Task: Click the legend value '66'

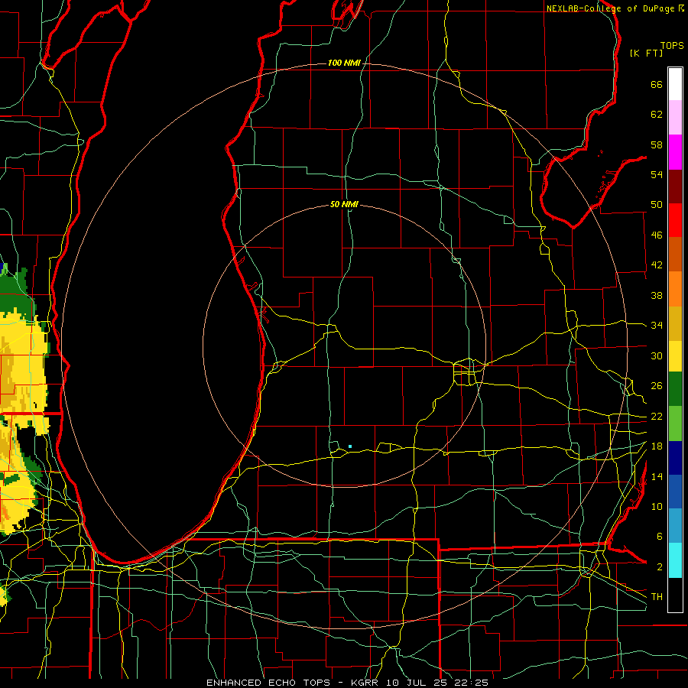Action: tap(657, 84)
